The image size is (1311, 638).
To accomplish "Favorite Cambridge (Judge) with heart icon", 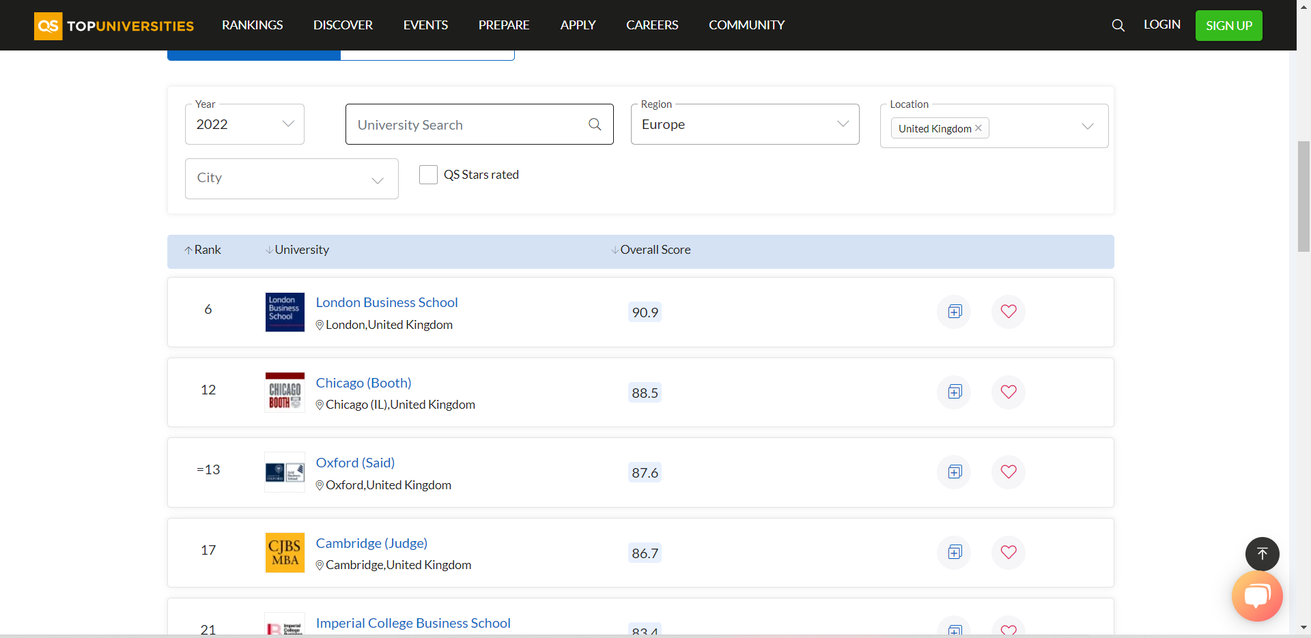I will pos(1009,552).
